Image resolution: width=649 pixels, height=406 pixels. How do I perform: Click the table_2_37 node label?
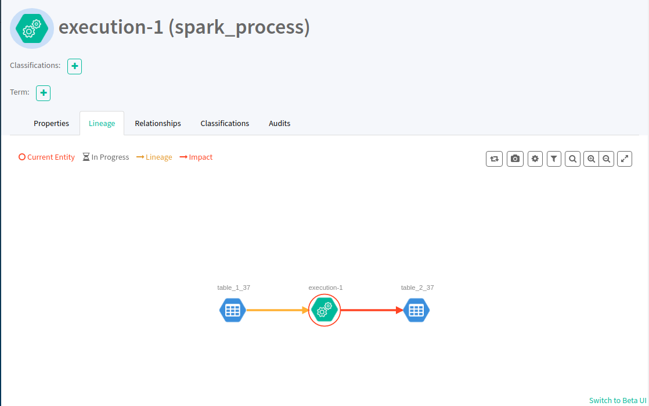(417, 288)
